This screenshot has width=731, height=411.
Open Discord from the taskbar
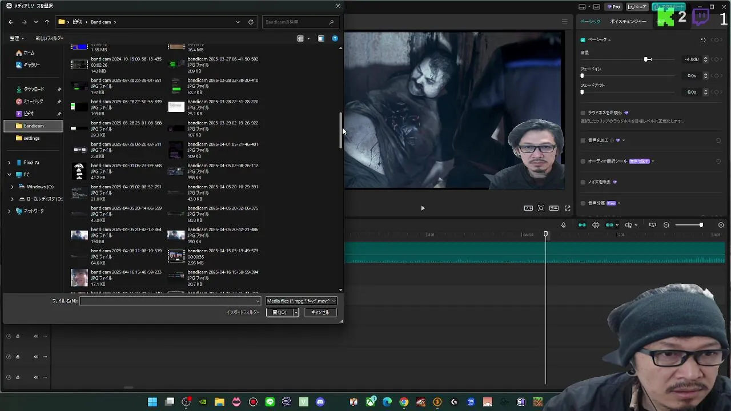coord(320,402)
